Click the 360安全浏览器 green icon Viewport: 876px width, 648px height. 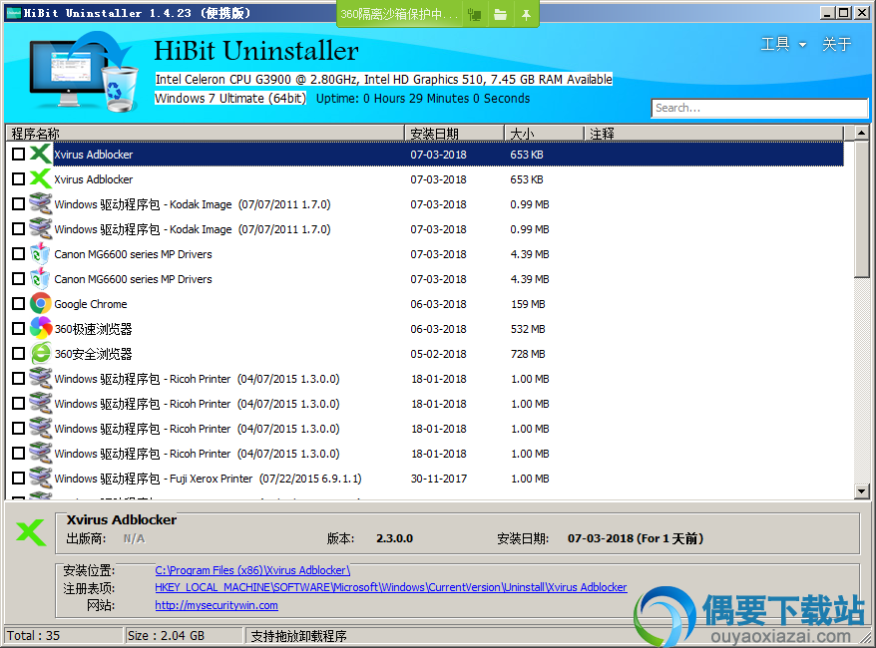click(40, 353)
